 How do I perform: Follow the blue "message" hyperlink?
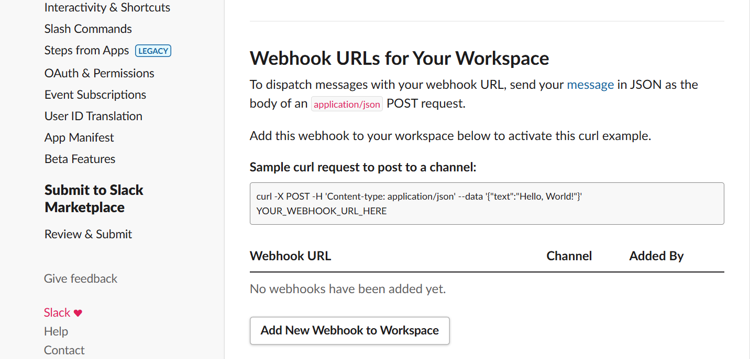590,85
